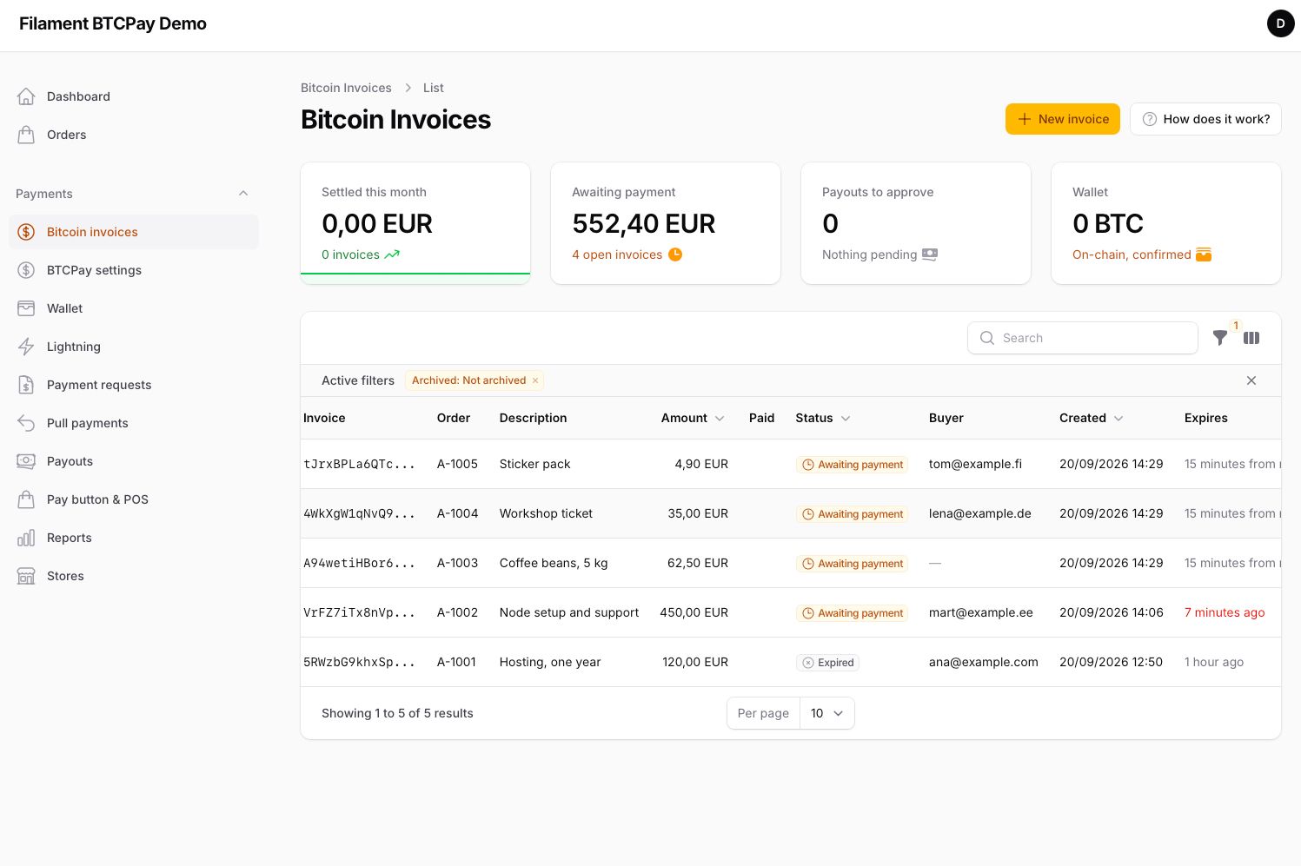Click the Wallet 0 BTC card
The height and width of the screenshot is (866, 1301).
[1166, 223]
